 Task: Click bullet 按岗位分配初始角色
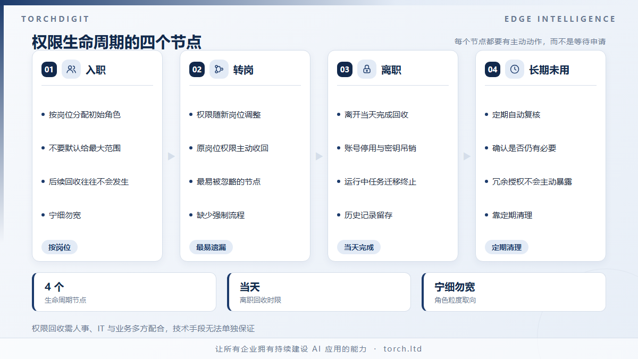85,114
